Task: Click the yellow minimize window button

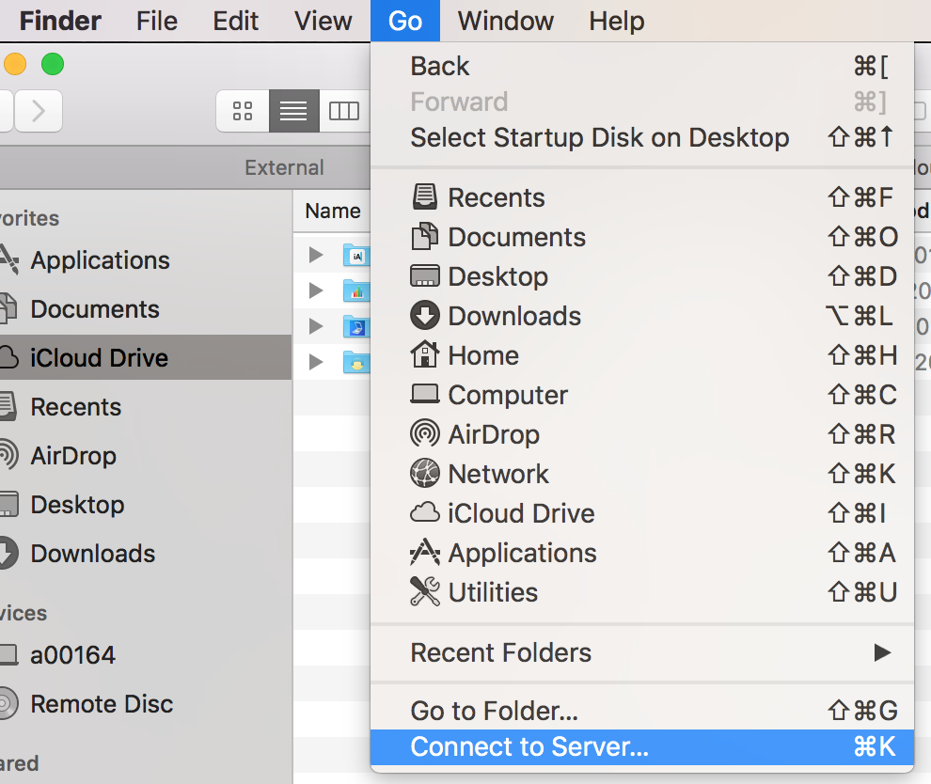Action: coord(15,64)
